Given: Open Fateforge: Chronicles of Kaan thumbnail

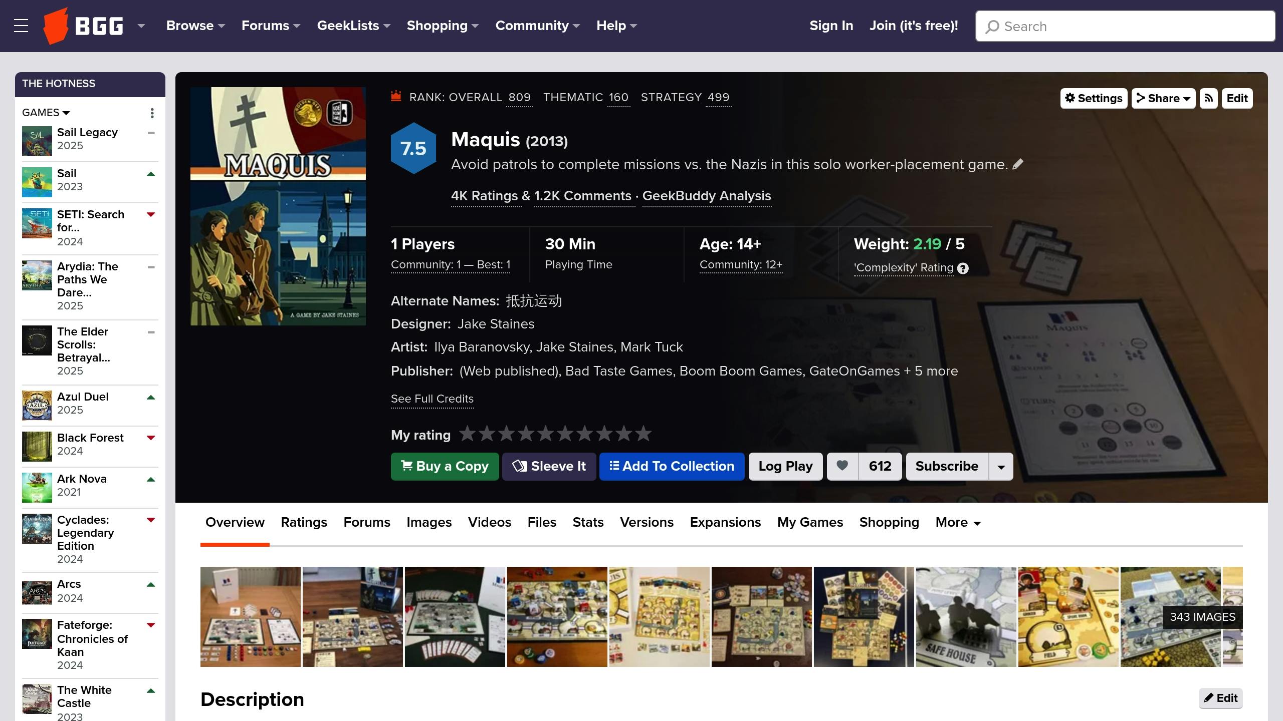Looking at the screenshot, I should pos(37,634).
